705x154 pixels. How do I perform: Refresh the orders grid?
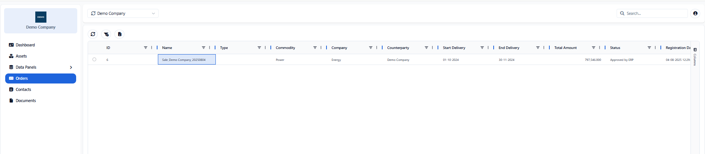(93, 34)
